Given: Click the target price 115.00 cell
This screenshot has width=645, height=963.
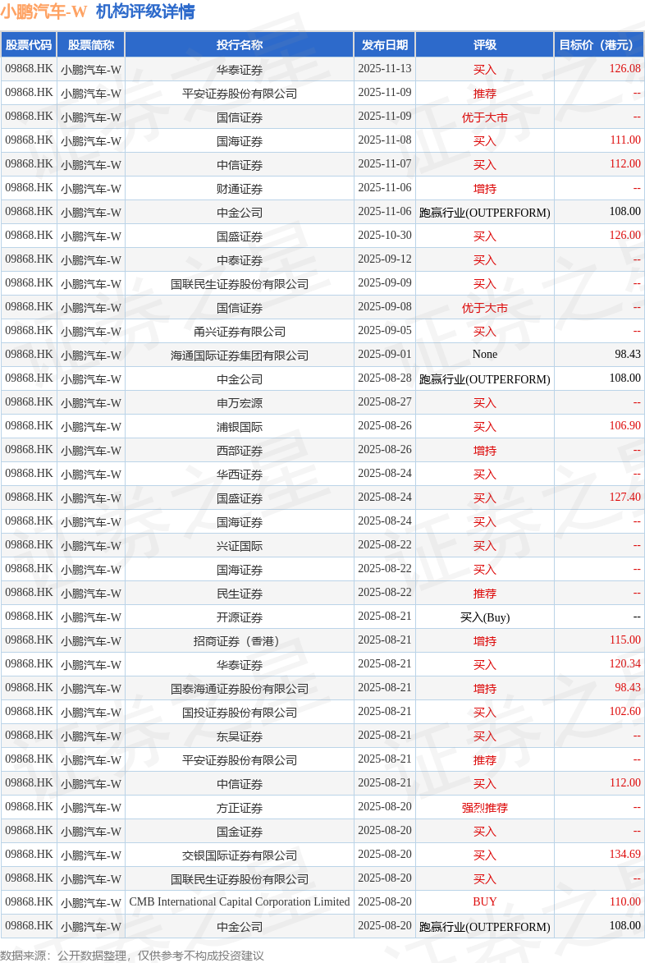Looking at the screenshot, I should (599, 640).
